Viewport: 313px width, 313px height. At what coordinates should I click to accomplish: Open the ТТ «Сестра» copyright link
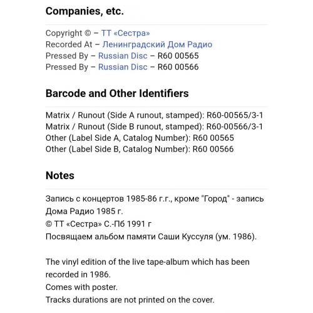(125, 33)
